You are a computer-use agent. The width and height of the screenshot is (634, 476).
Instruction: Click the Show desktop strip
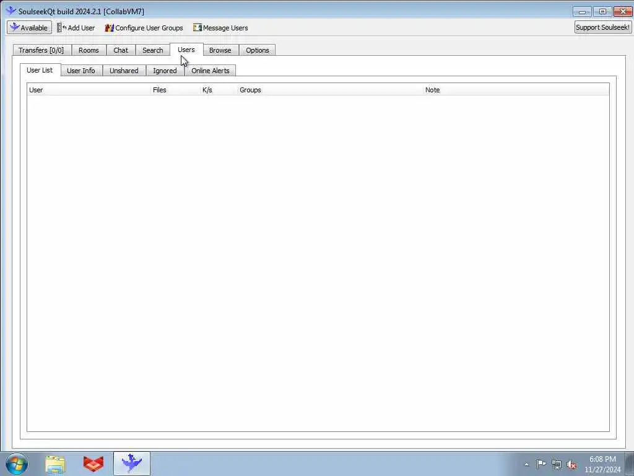click(630, 464)
